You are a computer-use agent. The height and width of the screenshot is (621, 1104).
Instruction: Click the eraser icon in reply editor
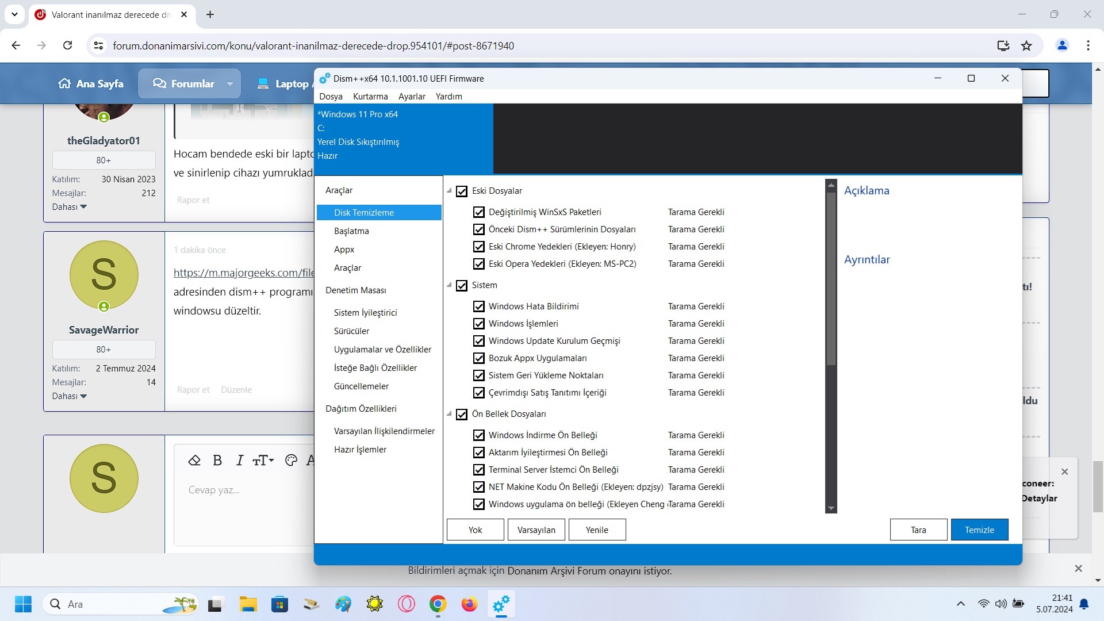[x=194, y=461]
